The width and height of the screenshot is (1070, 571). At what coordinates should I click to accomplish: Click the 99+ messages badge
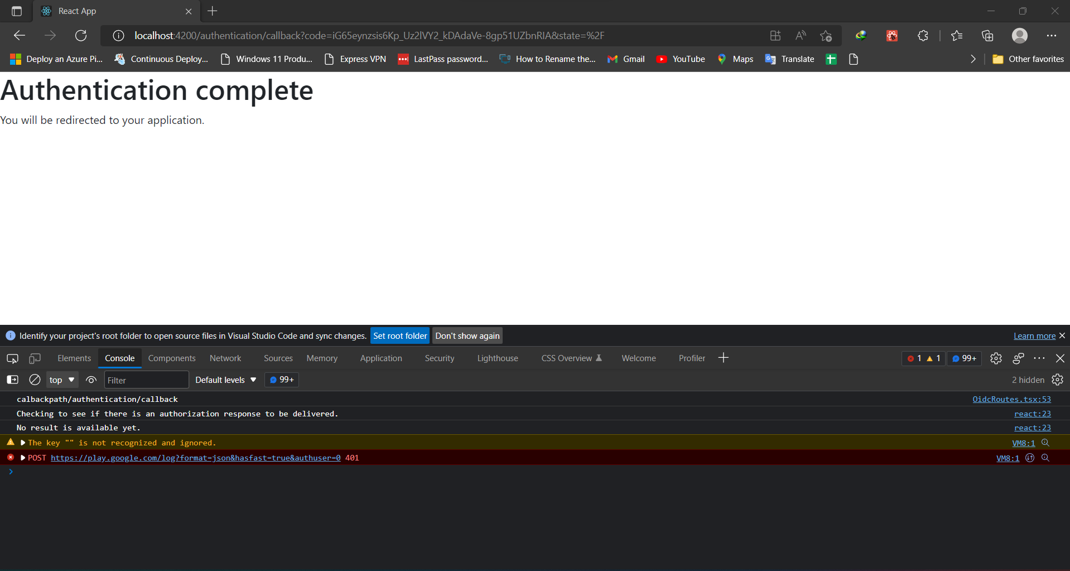(x=964, y=358)
